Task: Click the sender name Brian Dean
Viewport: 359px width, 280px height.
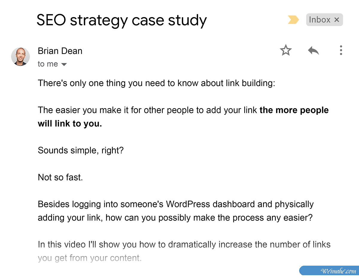Action: tap(60, 51)
